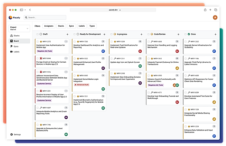Click the MRV-839 card ID text
226x146 pixels.
pos(195,92)
